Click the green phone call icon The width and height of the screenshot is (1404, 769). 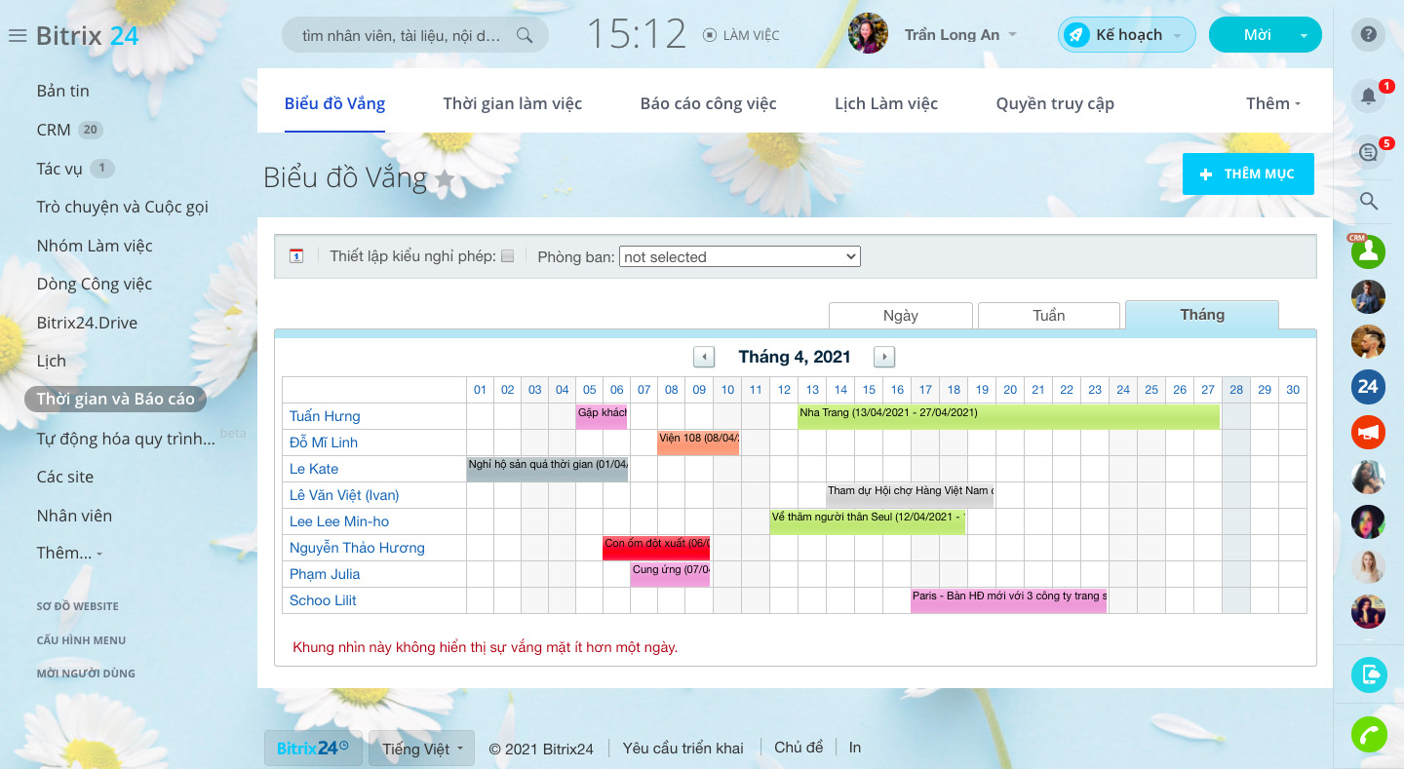tap(1368, 734)
